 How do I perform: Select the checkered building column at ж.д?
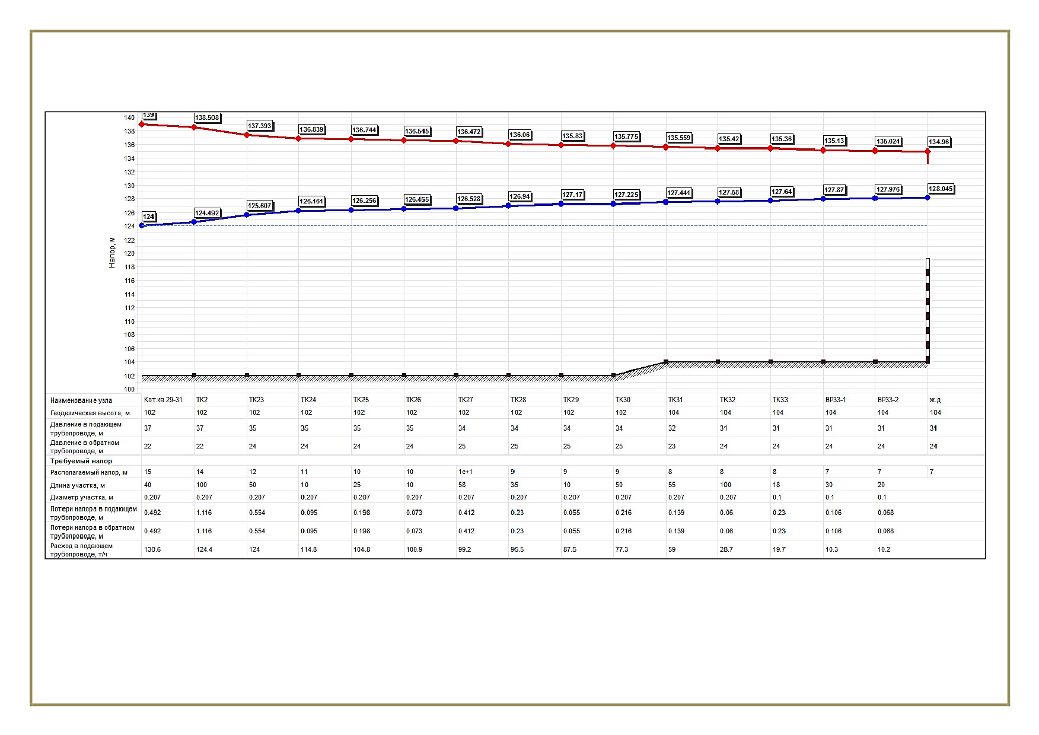tap(928, 310)
